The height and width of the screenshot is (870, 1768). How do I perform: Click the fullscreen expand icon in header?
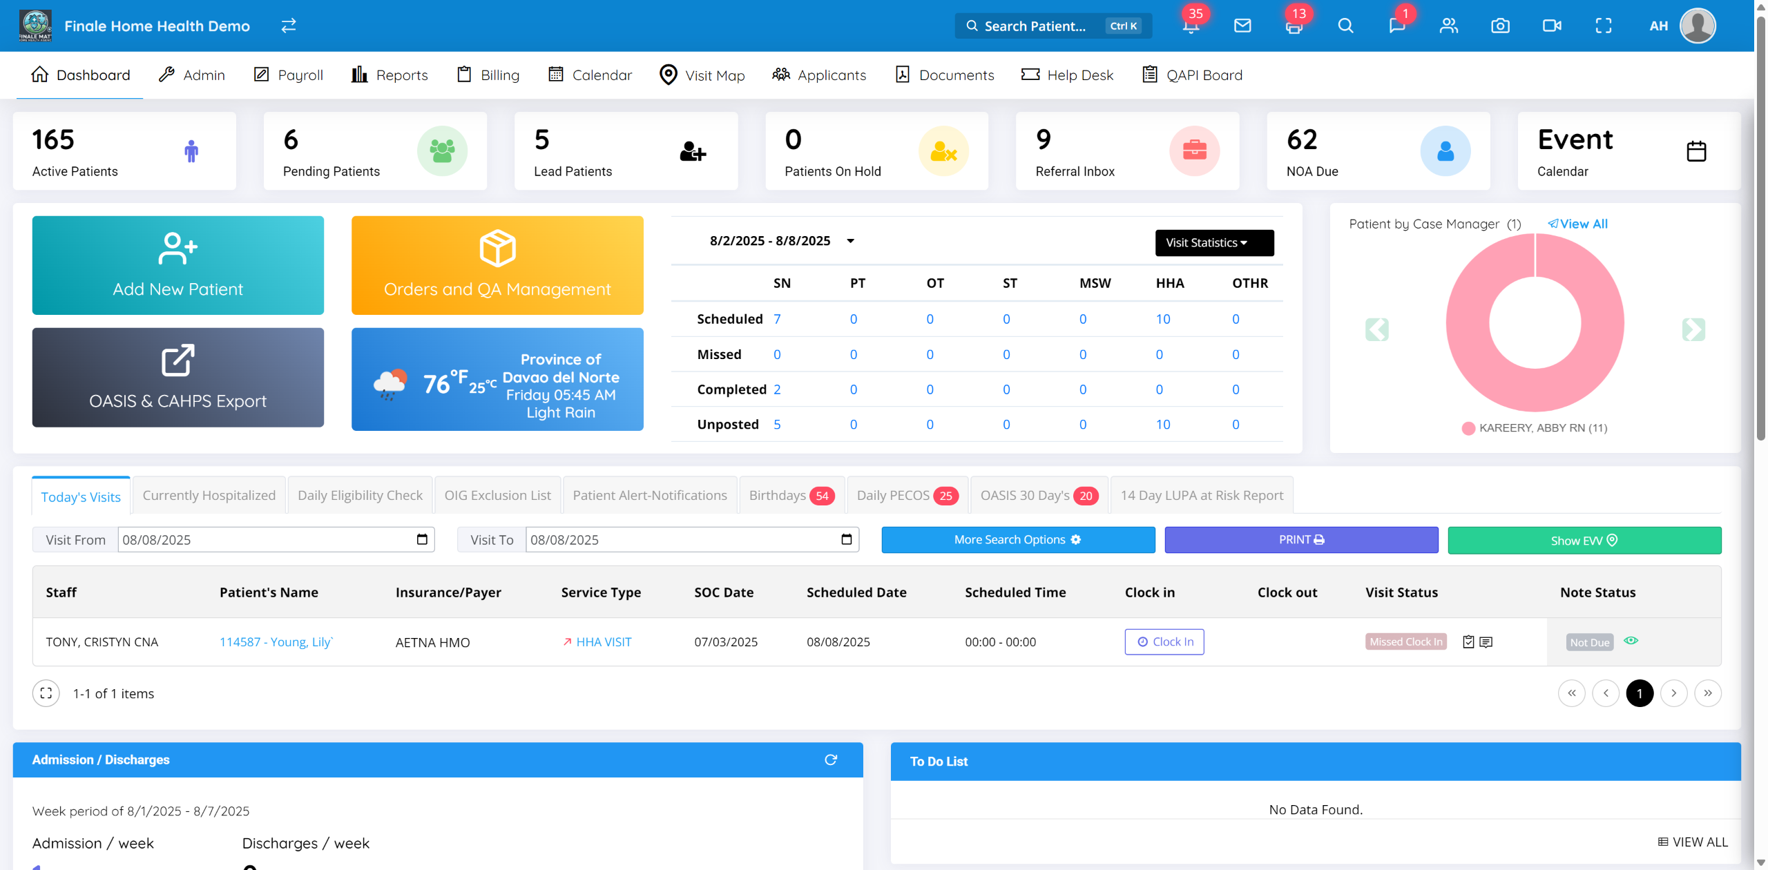[1604, 26]
